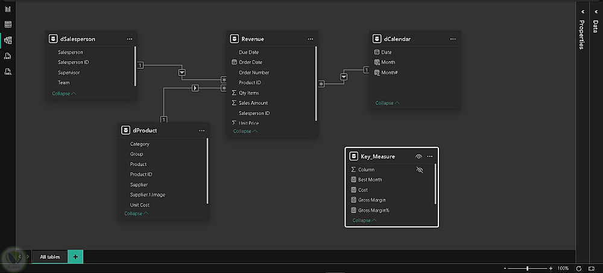Collapse the dProduct table
603x273 pixels.
click(136, 213)
